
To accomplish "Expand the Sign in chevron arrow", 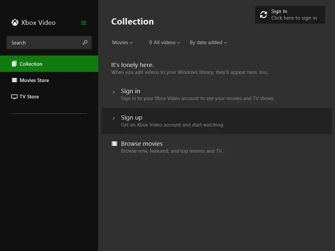I will coord(114,92).
